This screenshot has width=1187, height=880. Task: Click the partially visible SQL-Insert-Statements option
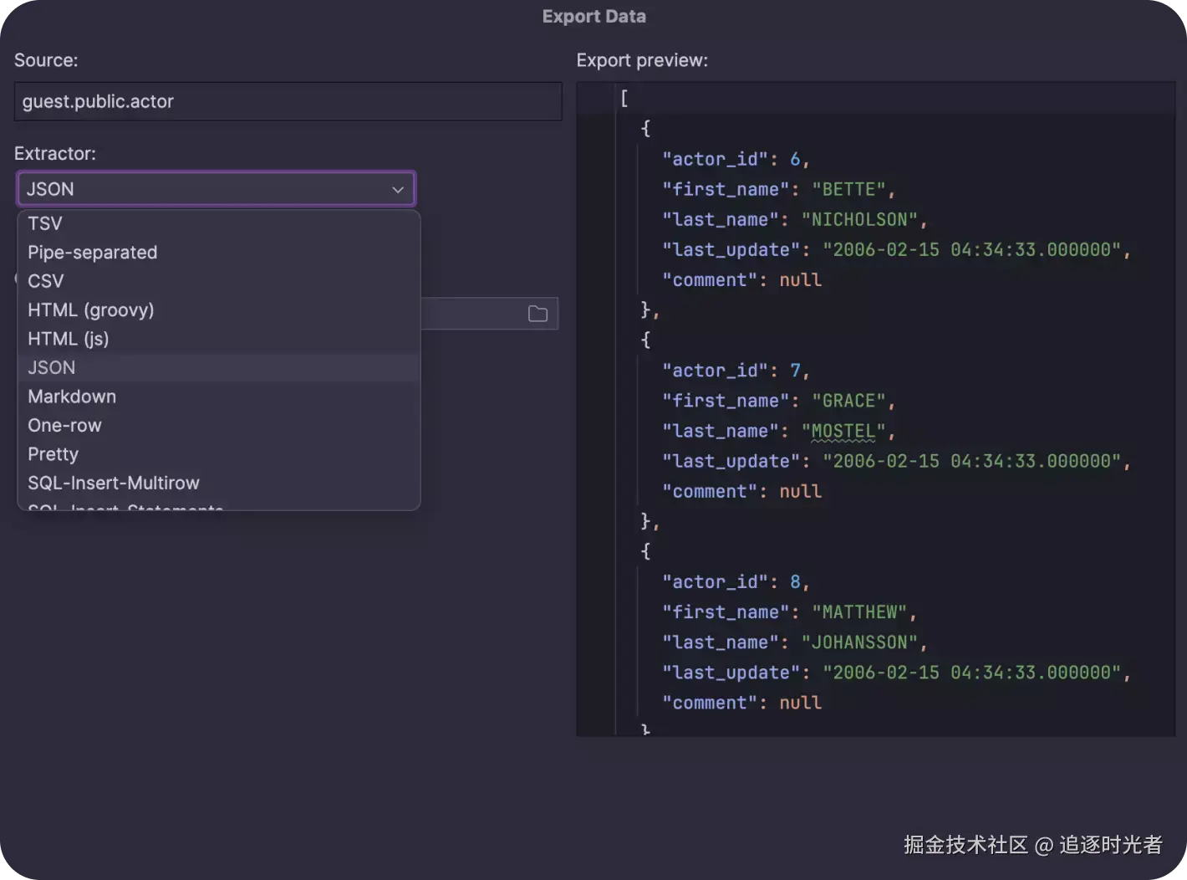[125, 505]
